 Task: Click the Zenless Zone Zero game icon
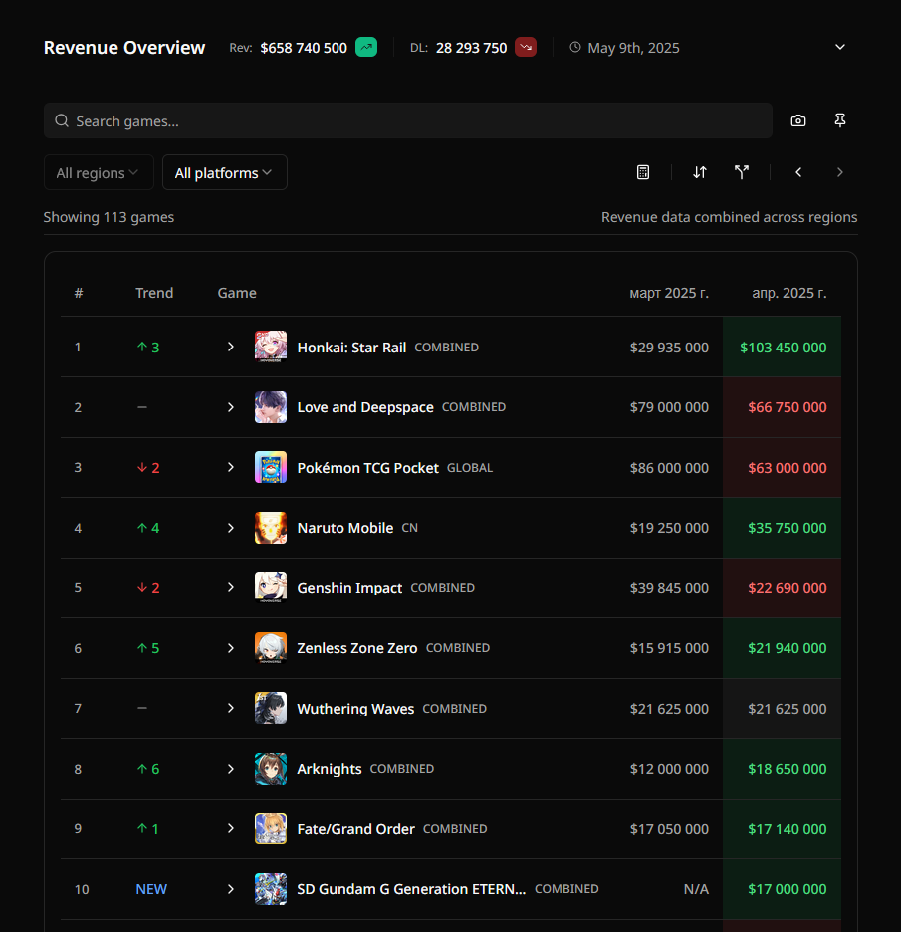tap(271, 648)
